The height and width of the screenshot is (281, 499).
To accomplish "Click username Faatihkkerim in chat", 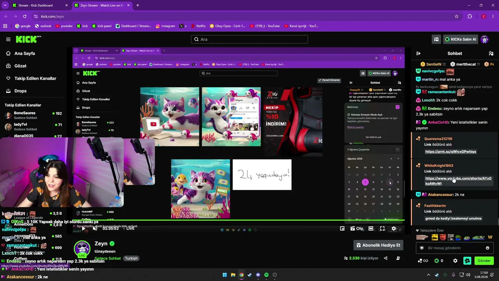I will click(435, 206).
